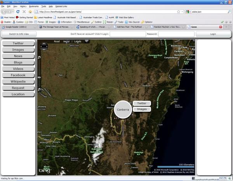Open the Outline dropdown
Screen dimensions: 233x181
tap(96, 22)
